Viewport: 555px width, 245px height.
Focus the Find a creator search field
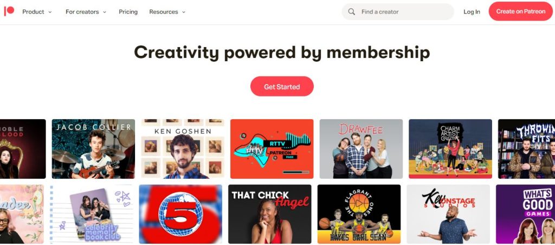click(398, 12)
